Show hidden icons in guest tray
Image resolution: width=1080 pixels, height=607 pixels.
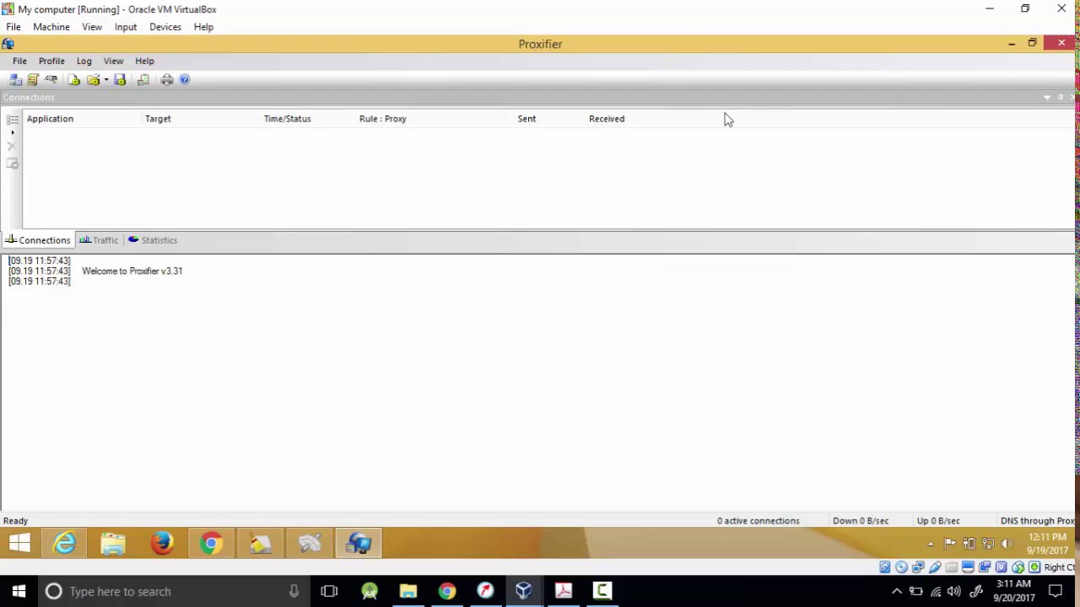pos(931,544)
